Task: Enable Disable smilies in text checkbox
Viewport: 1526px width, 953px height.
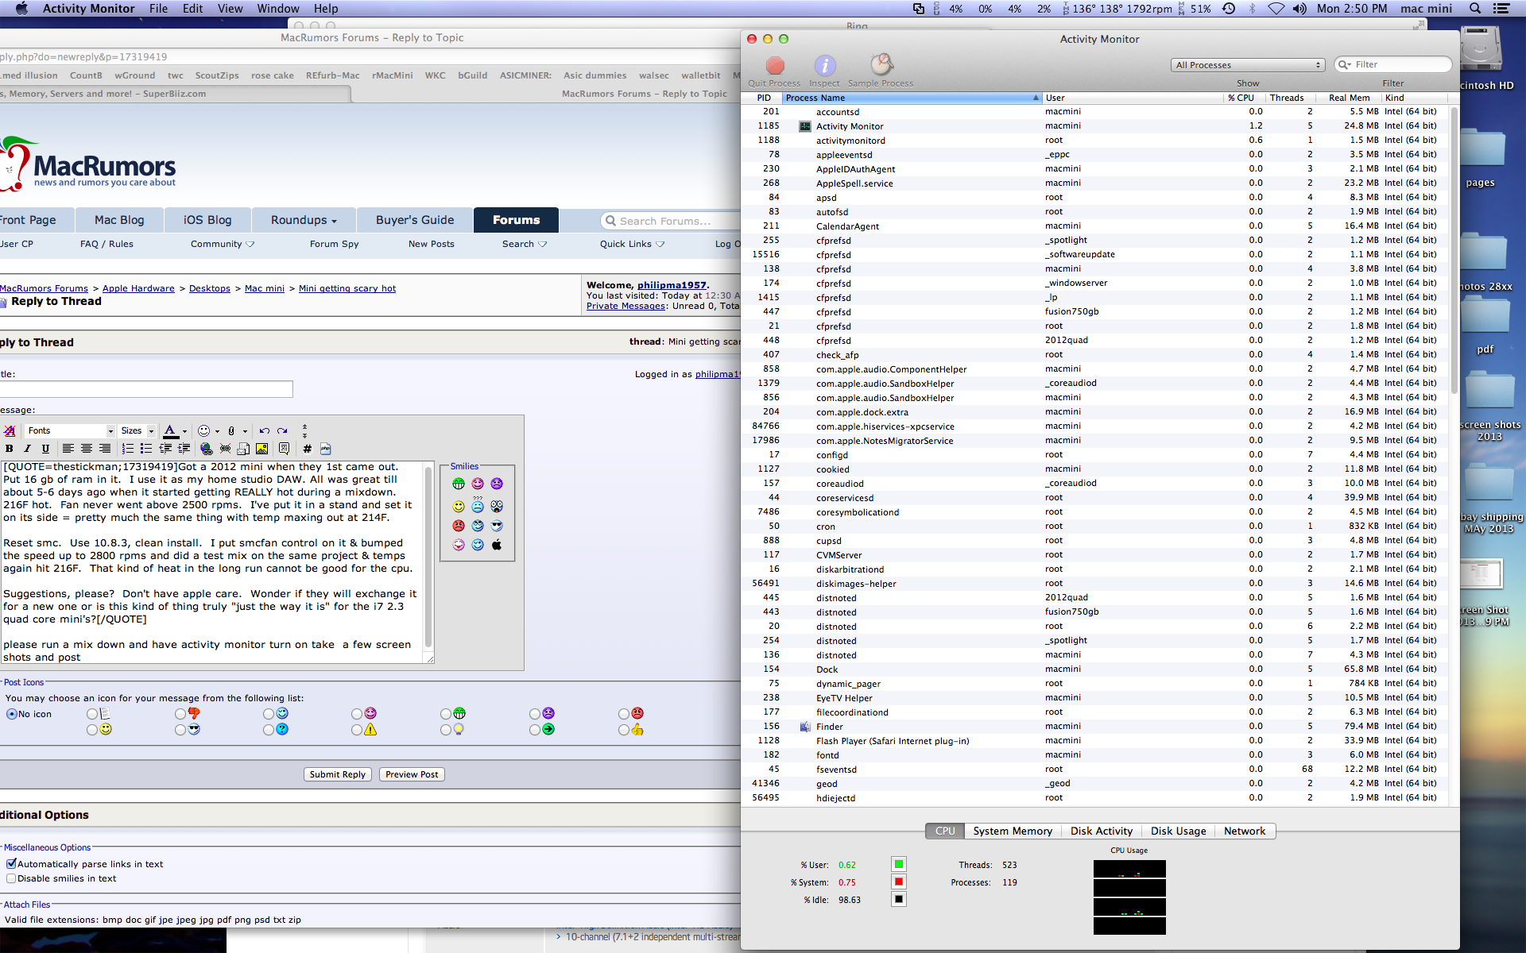Action: pos(11,878)
